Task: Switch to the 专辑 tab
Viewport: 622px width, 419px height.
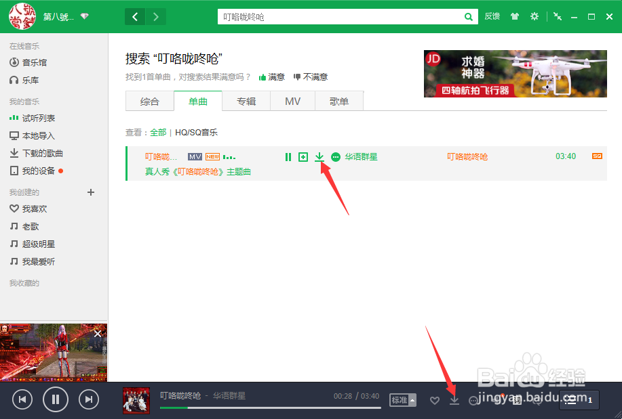Action: coord(246,102)
